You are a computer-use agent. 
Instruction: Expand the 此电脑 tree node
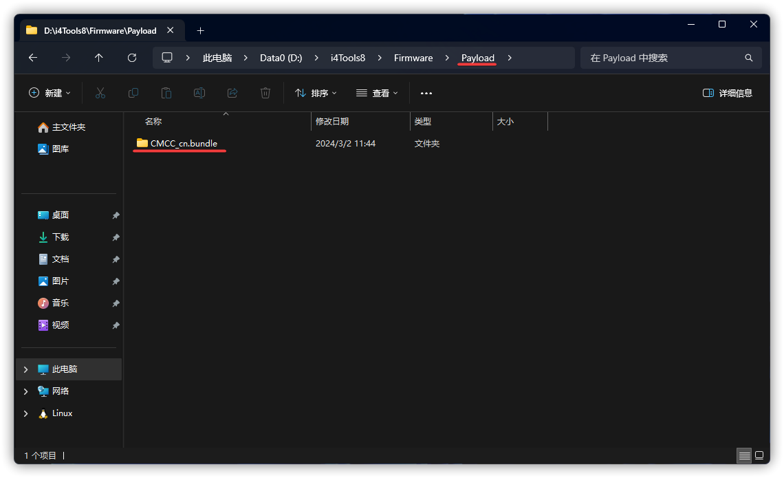pyautogui.click(x=26, y=369)
